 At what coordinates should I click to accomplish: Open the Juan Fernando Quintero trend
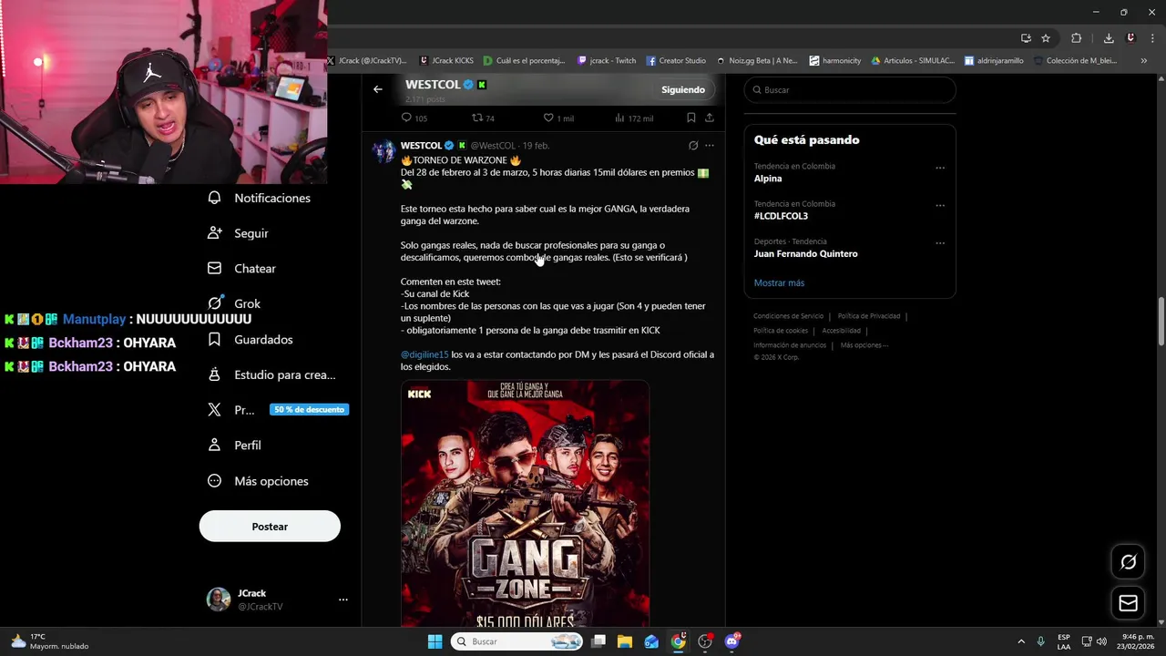(x=805, y=253)
